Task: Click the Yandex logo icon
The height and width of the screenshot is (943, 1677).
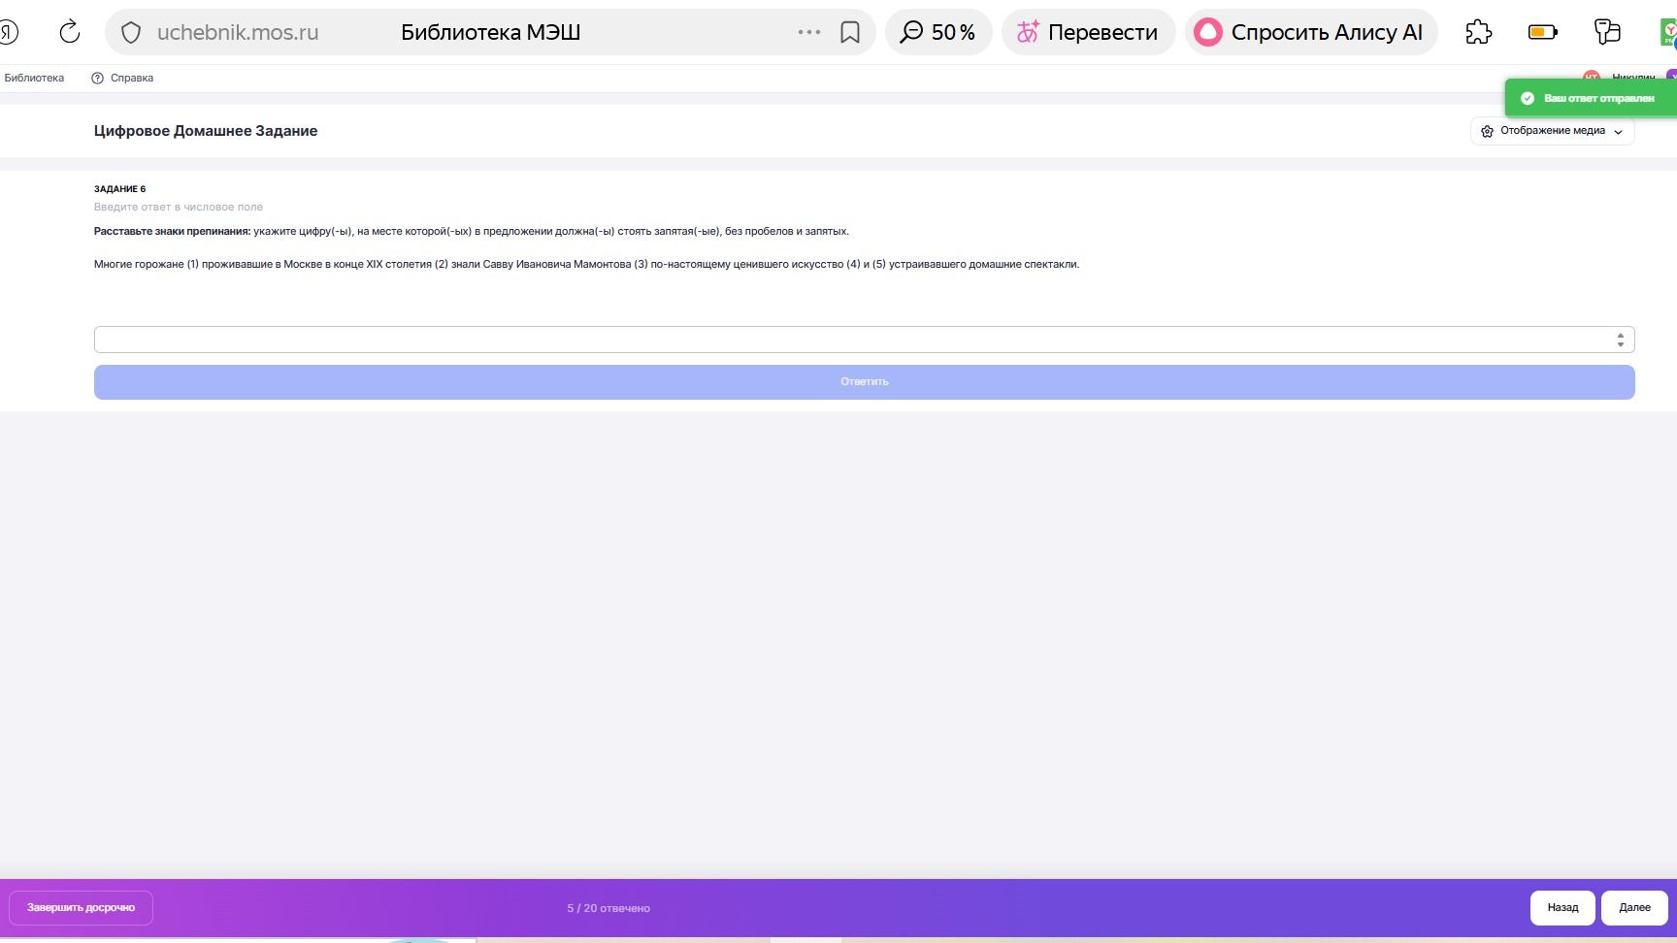Action: pyautogui.click(x=8, y=32)
